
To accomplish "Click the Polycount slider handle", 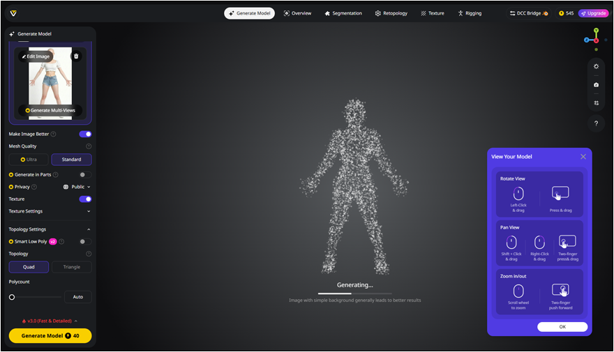I will (x=12, y=297).
